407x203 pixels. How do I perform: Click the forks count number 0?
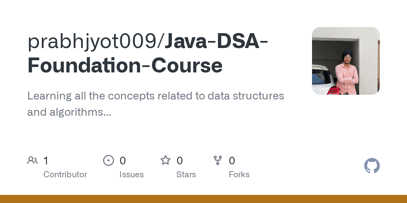[x=232, y=161]
